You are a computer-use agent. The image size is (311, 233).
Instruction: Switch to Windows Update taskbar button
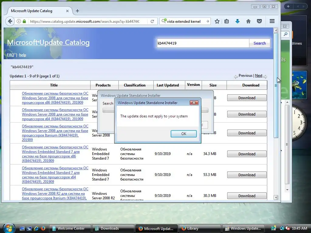pyautogui.click(x=243, y=228)
